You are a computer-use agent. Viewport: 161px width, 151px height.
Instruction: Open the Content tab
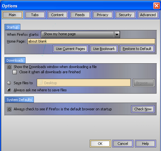click(57, 15)
